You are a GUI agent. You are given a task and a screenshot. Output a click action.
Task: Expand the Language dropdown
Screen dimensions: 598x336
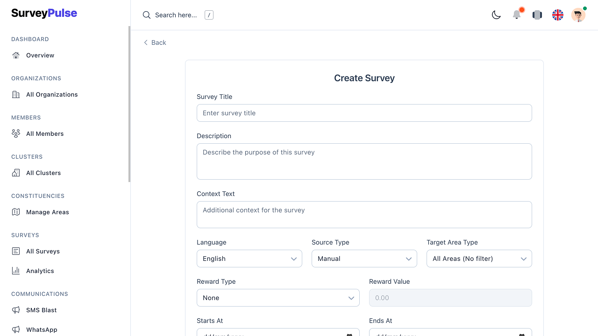tap(249, 259)
